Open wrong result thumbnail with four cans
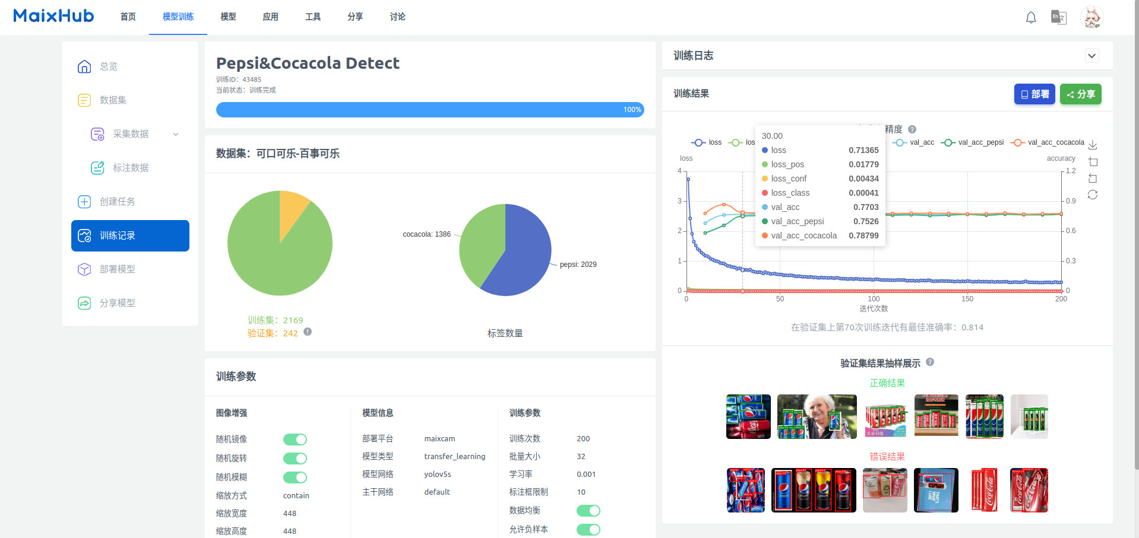The height and width of the screenshot is (538, 1139). coord(814,490)
